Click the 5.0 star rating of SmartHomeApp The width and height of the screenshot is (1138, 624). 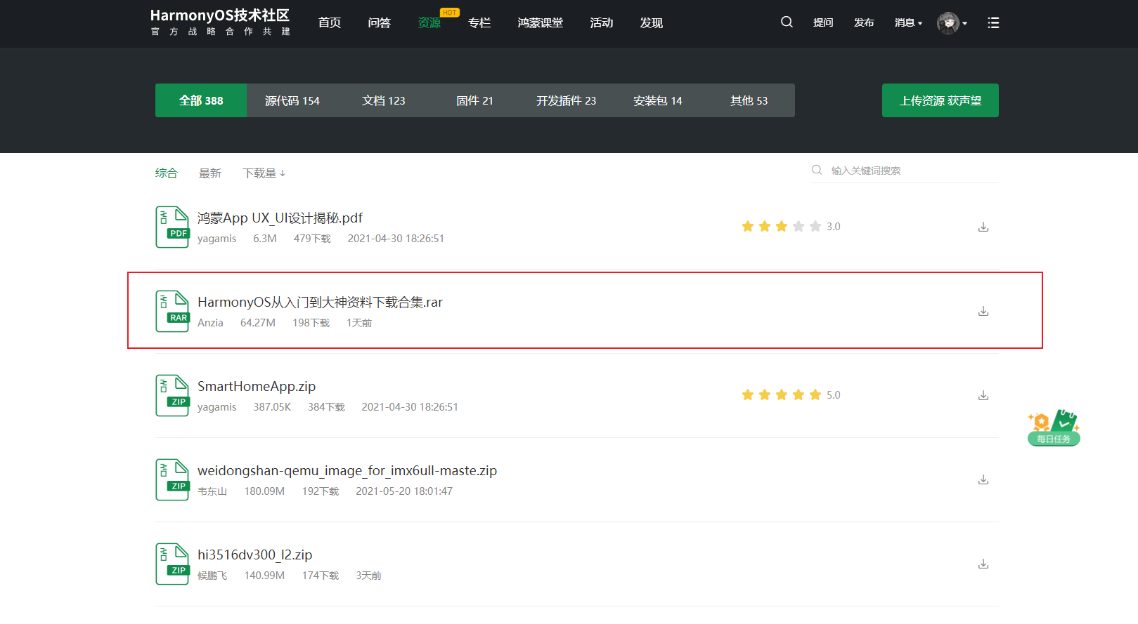click(791, 394)
